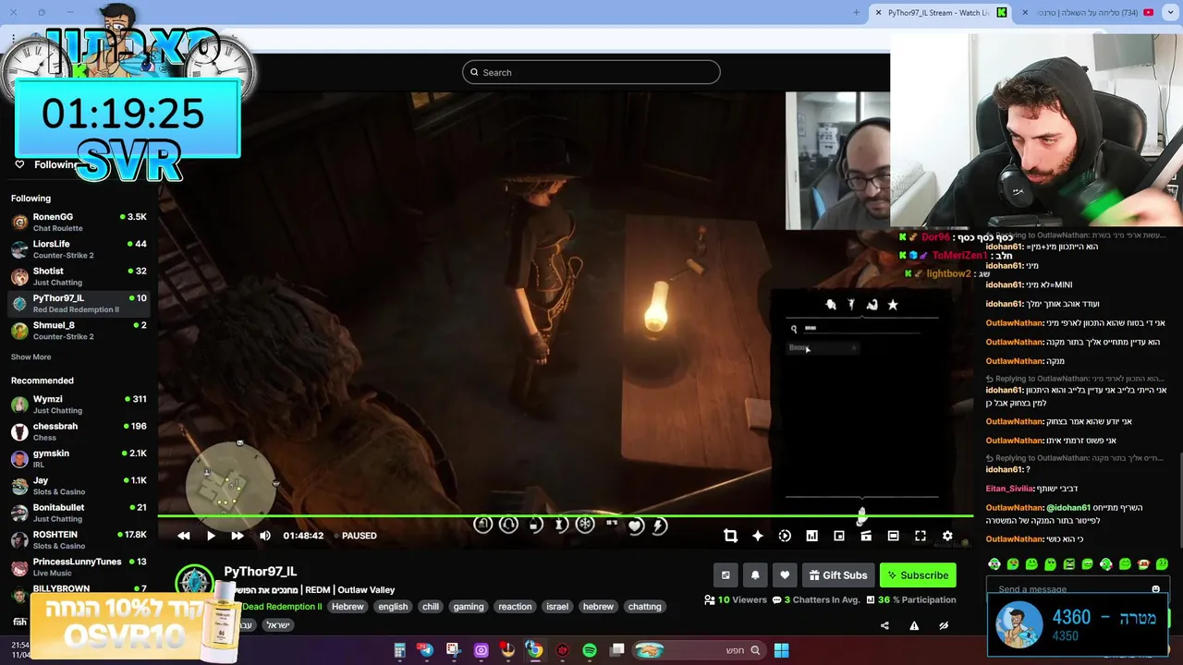Share the stream via share icon
The height and width of the screenshot is (665, 1183).
(884, 625)
